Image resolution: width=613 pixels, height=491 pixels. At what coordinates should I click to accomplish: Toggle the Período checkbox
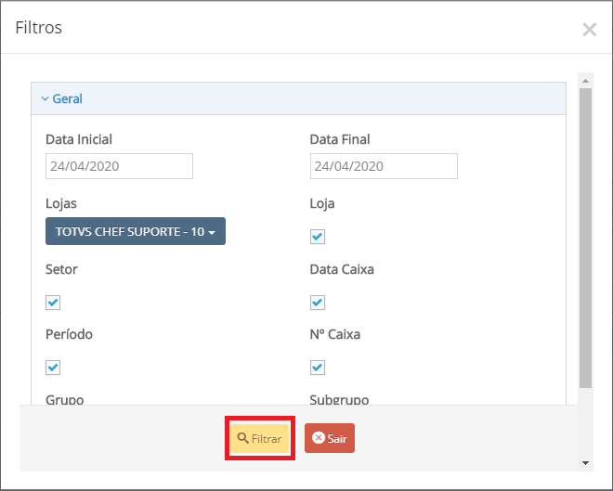[53, 368]
